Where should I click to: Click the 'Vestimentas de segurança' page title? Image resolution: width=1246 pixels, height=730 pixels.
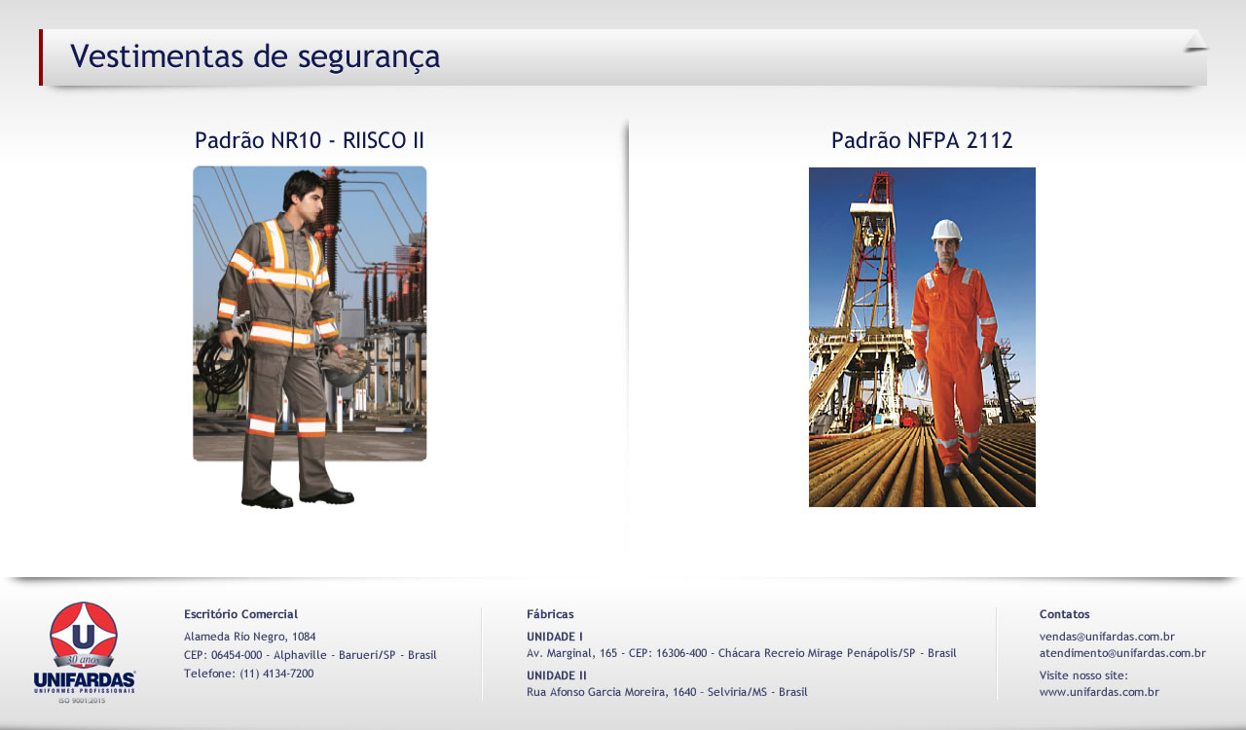click(x=255, y=56)
